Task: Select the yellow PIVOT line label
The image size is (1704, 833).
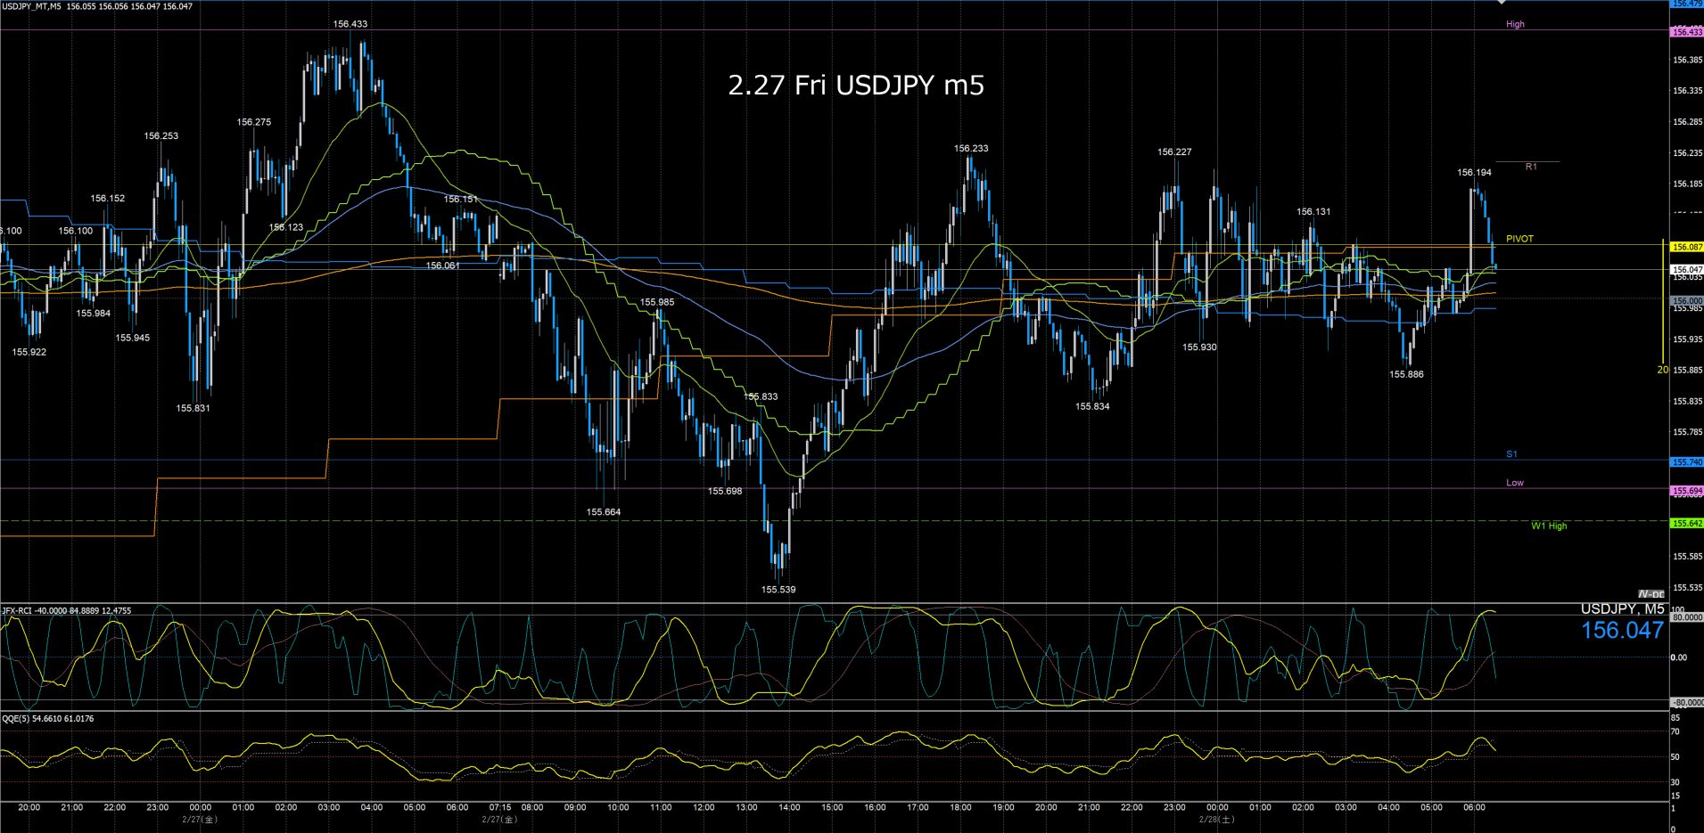Action: pos(1519,239)
